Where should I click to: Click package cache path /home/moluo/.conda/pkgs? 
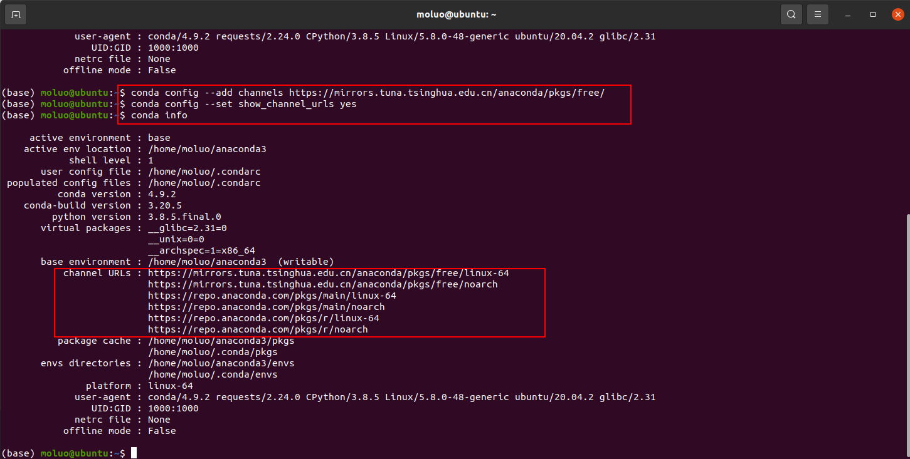point(213,352)
